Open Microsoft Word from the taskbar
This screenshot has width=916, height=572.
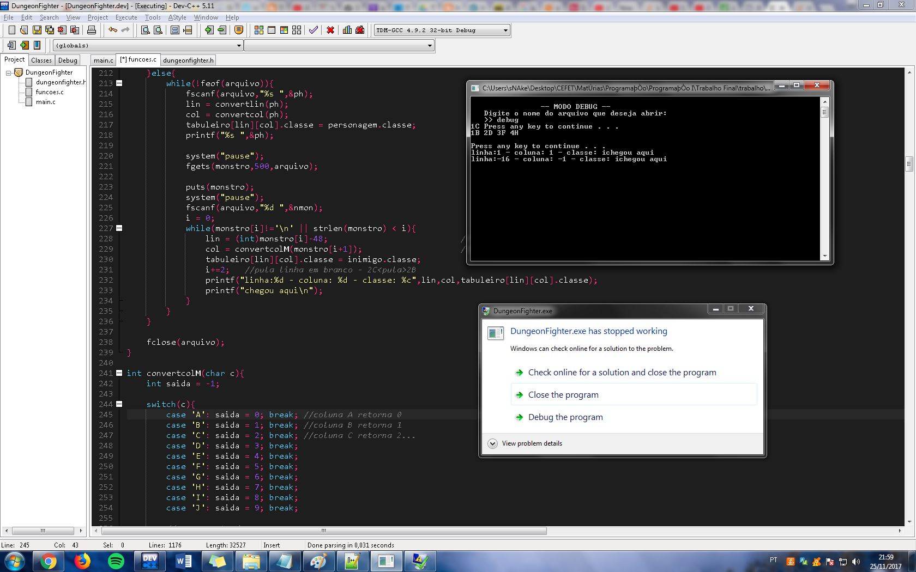(184, 561)
